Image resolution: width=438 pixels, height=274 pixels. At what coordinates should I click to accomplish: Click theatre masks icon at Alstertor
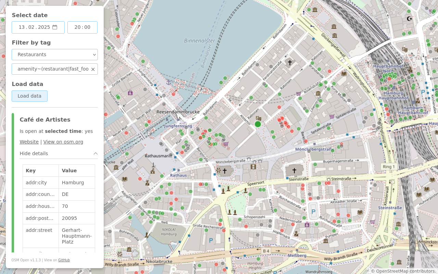click(258, 118)
